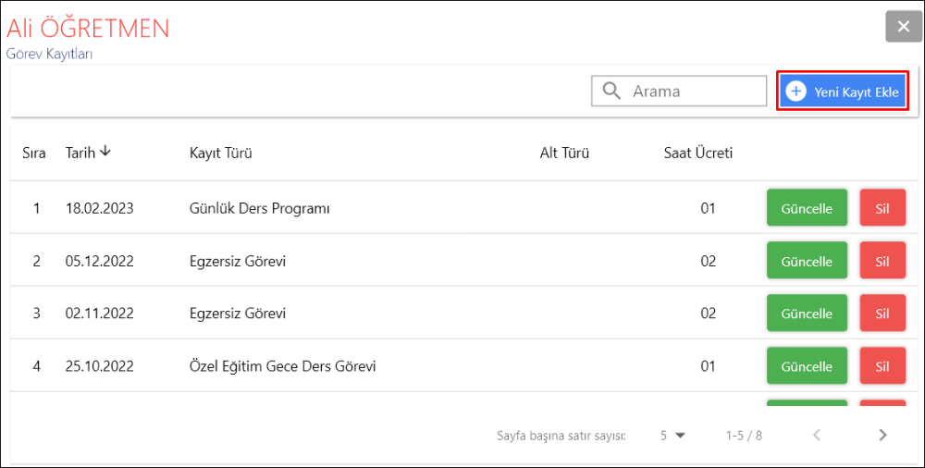Click Güncelle for the 02.11.2022 record
This screenshot has height=468, width=925.
807,314
